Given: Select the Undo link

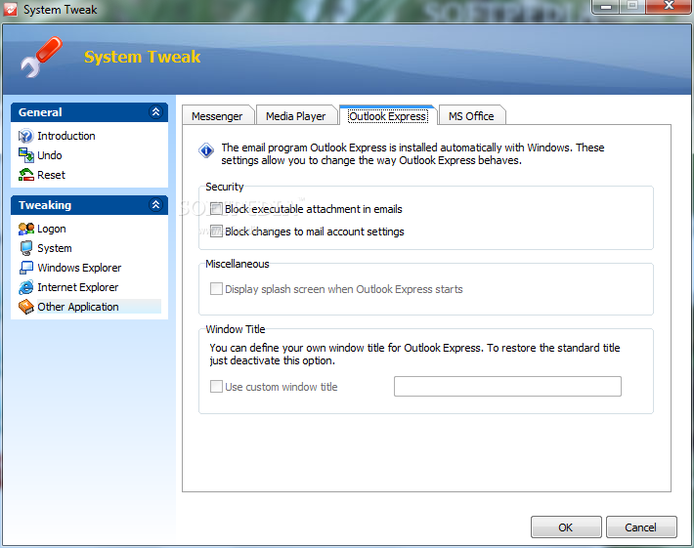Looking at the screenshot, I should click(x=50, y=155).
